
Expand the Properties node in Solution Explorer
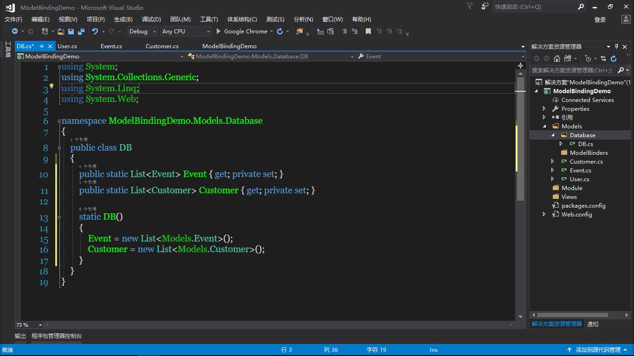[x=544, y=108]
